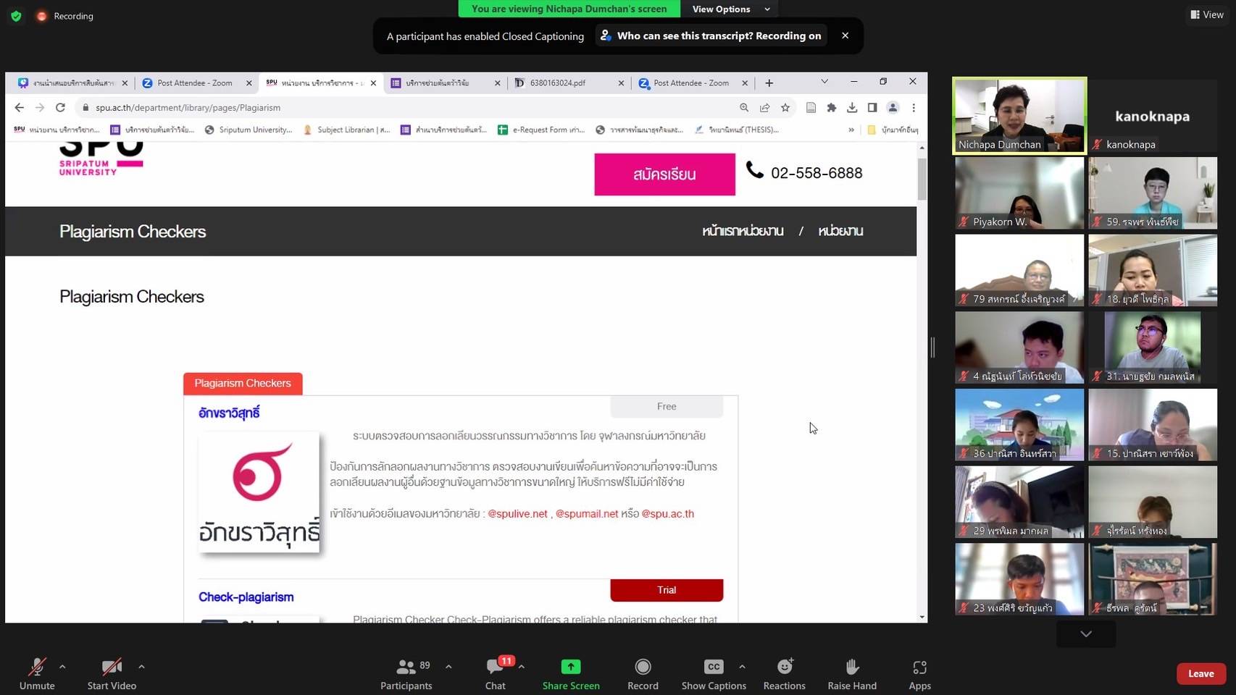Viewport: 1236px width, 695px height.
Task: Click the Share Screen icon
Action: pyautogui.click(x=571, y=667)
